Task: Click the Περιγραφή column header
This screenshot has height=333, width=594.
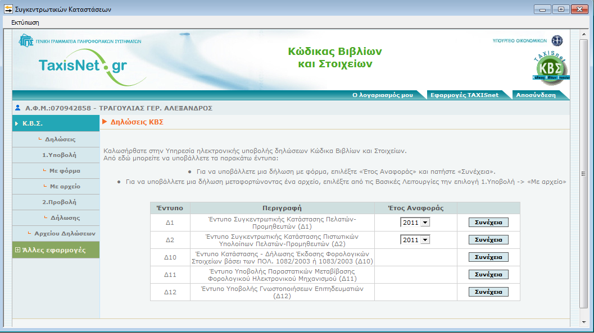Action: tap(282, 208)
